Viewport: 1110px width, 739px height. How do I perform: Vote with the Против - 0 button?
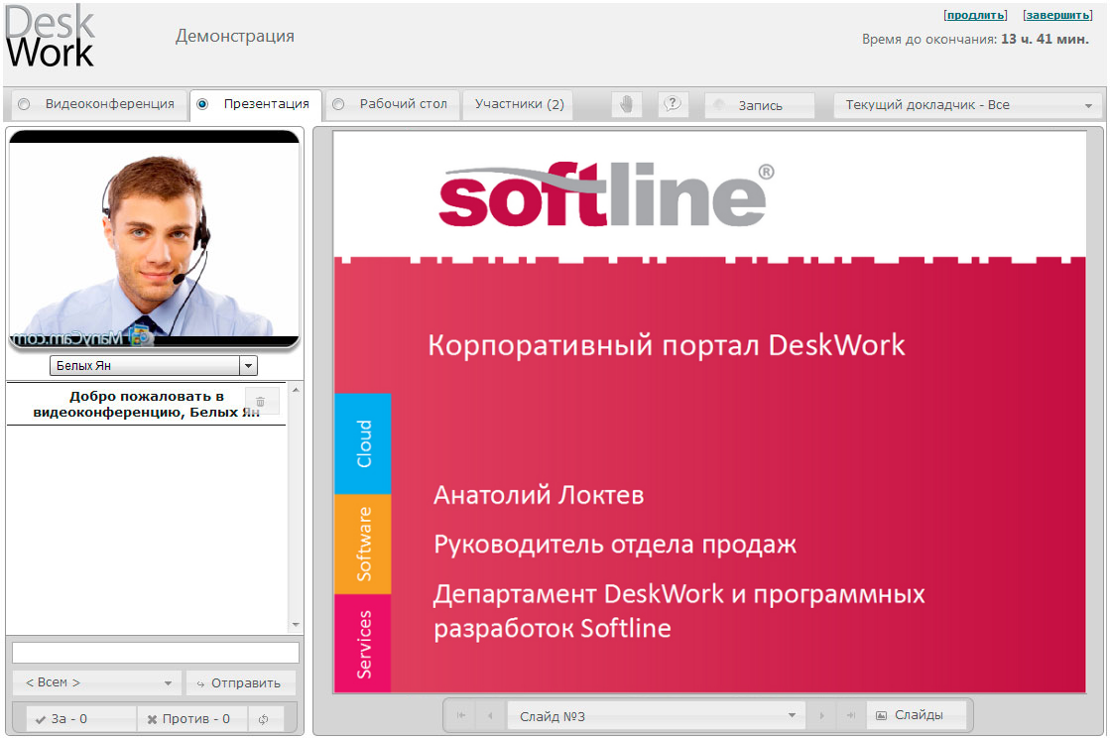[x=192, y=719]
